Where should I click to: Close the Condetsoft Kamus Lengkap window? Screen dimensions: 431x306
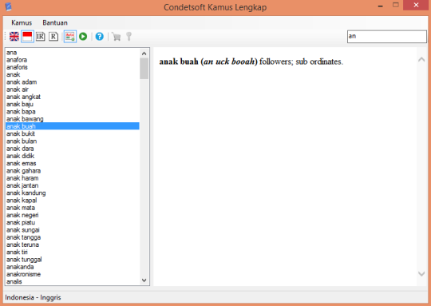(416, 5)
